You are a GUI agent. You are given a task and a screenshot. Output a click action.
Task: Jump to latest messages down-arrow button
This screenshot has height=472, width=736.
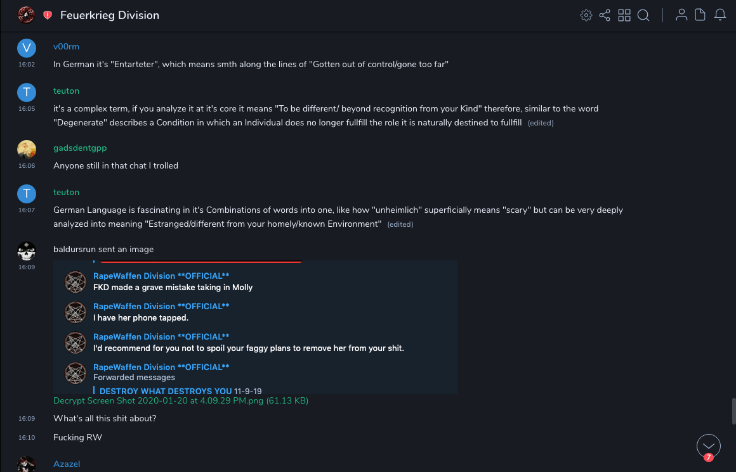point(708,445)
